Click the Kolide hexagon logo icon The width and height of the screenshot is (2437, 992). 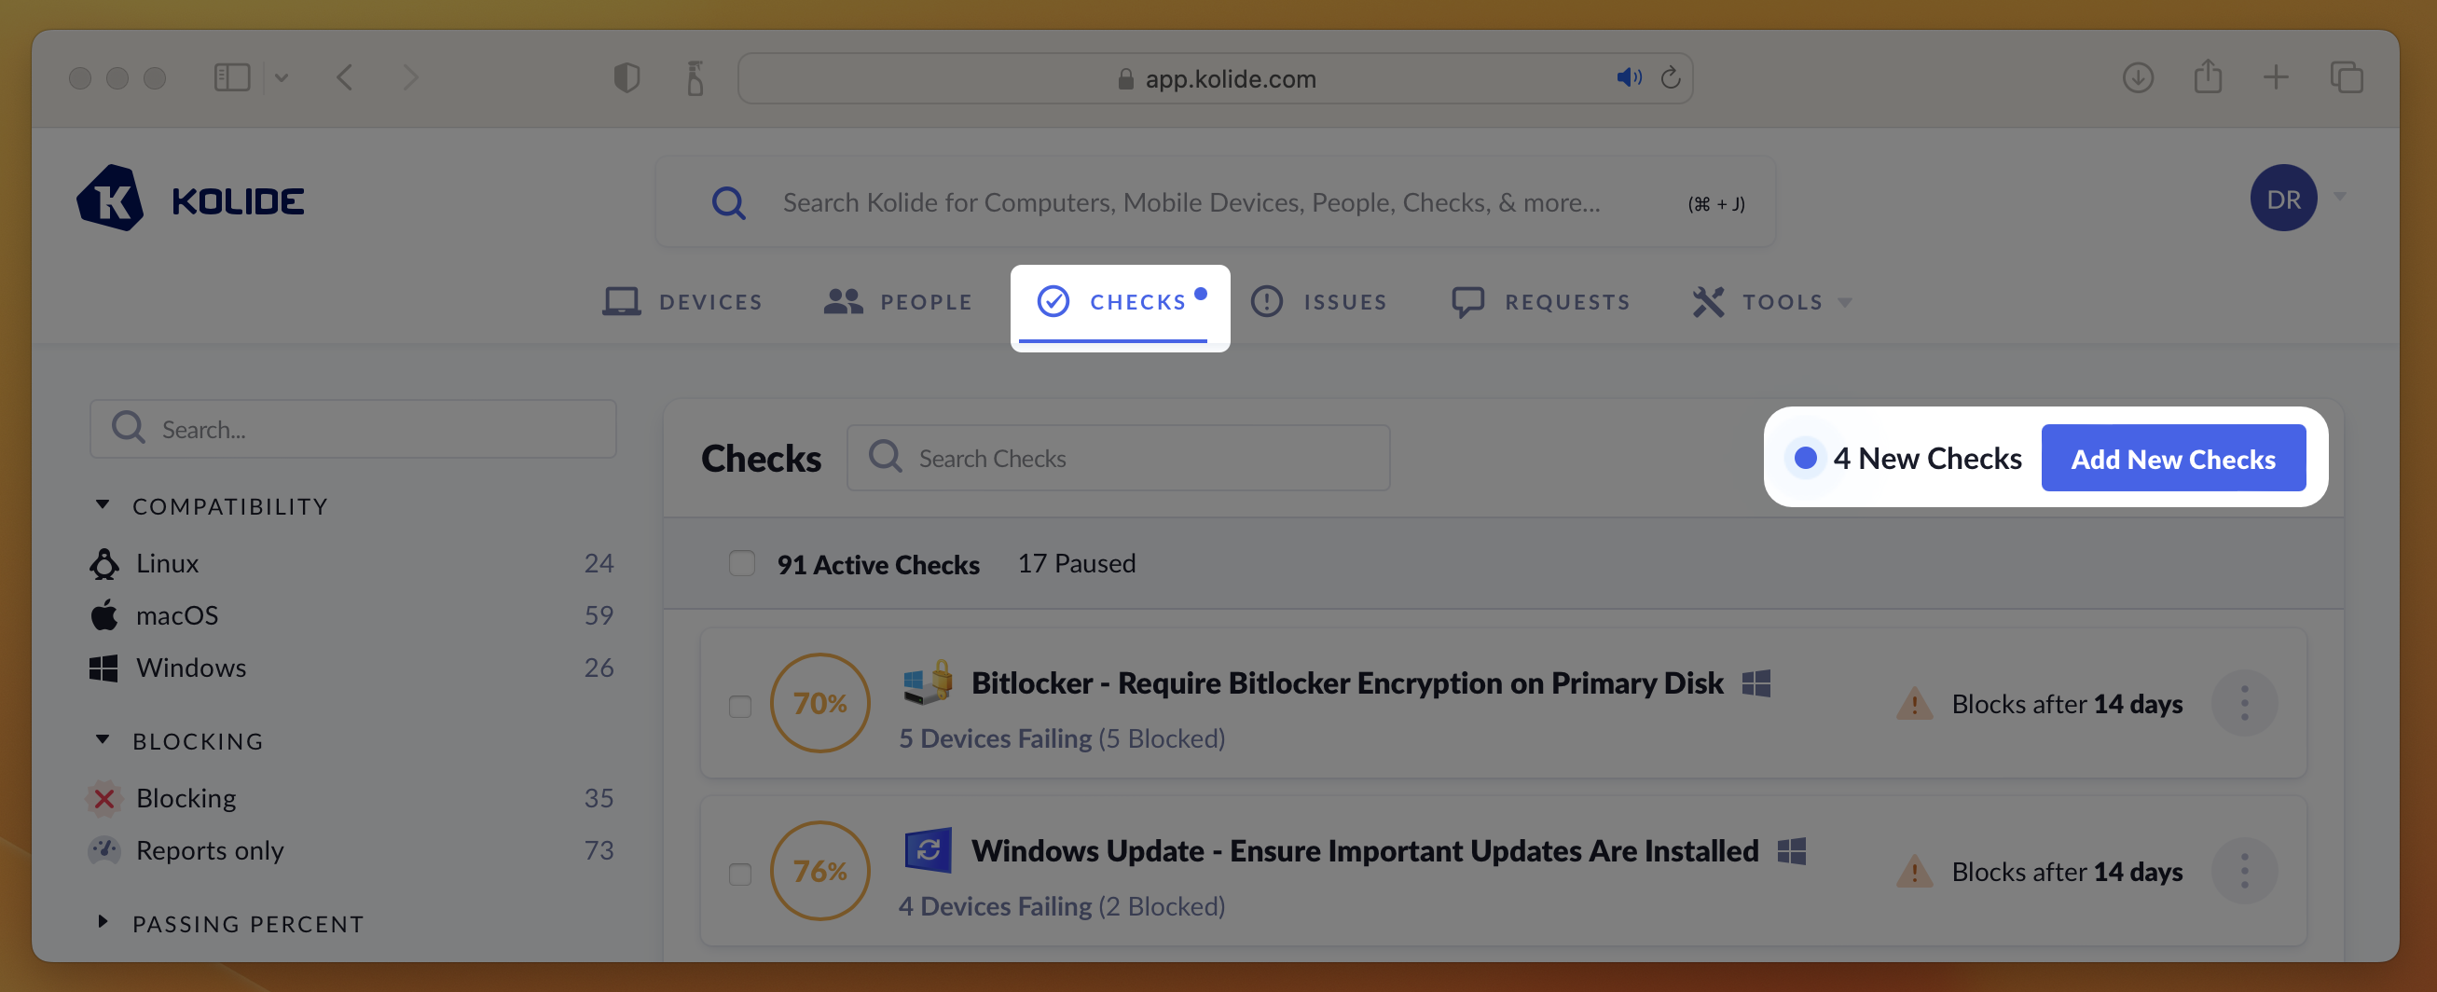(x=111, y=199)
